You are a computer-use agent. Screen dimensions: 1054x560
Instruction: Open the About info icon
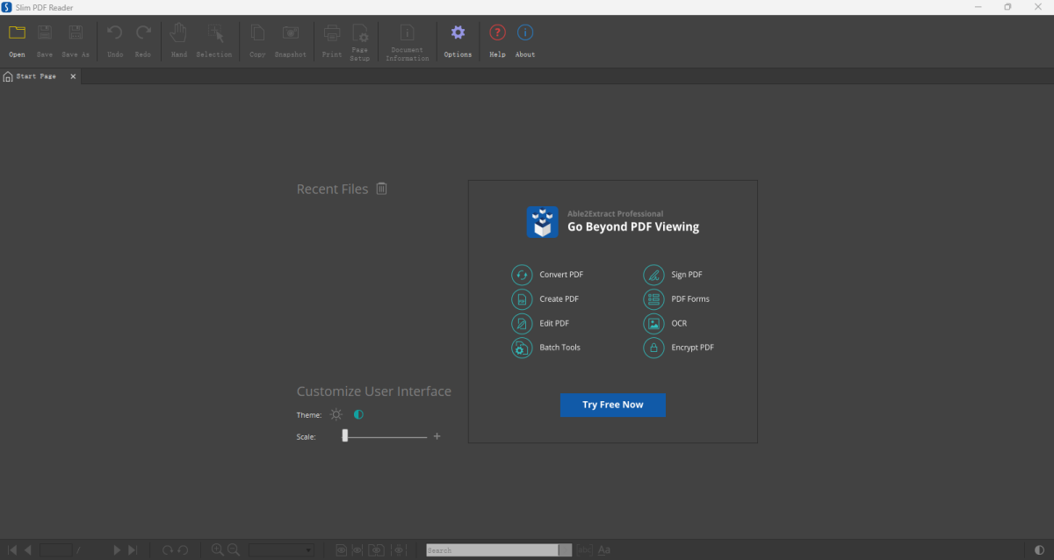click(525, 33)
